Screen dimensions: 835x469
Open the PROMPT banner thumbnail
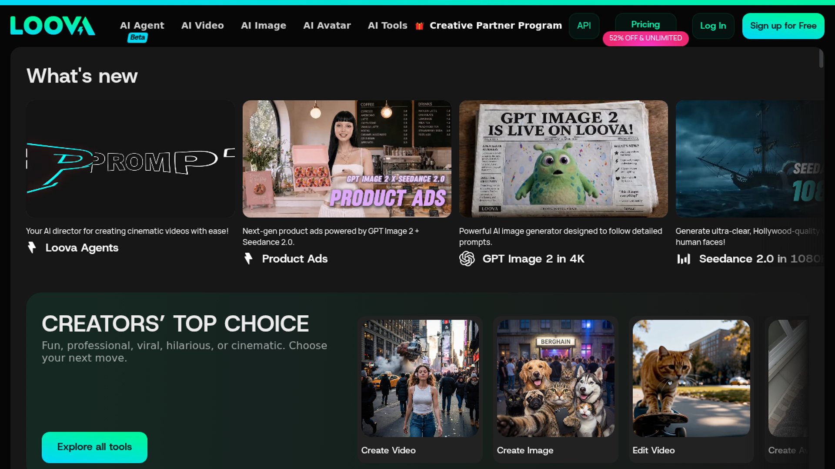click(x=130, y=159)
